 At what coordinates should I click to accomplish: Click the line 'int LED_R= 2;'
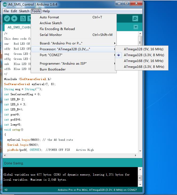[14, 99]
